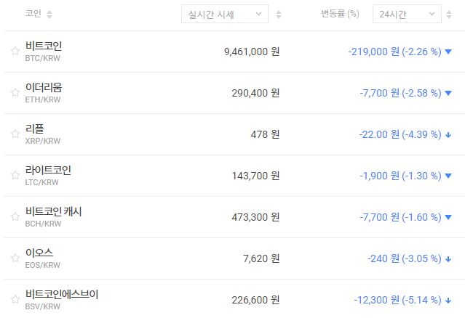The width and height of the screenshot is (465, 318).
Task: Open the 이더리움 coin link
Action: (x=44, y=87)
